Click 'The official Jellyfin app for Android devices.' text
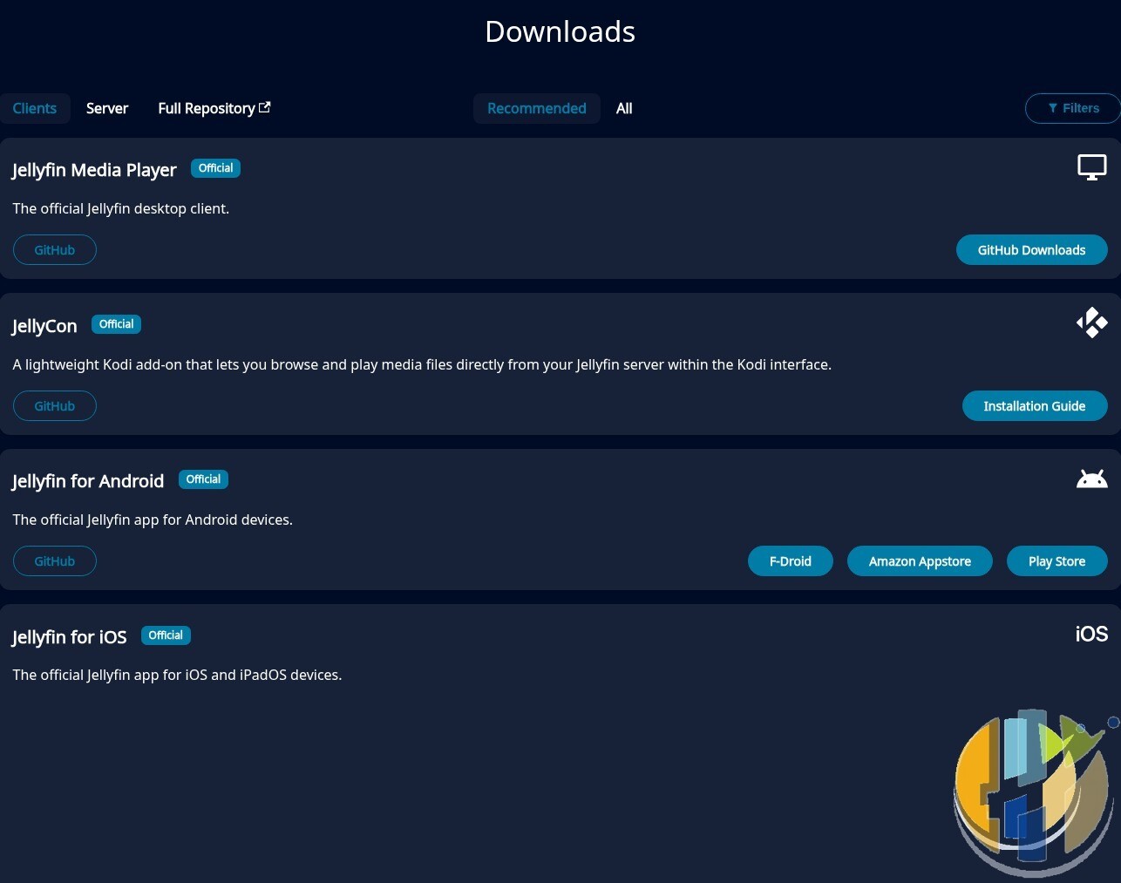The height and width of the screenshot is (883, 1121). (x=153, y=520)
